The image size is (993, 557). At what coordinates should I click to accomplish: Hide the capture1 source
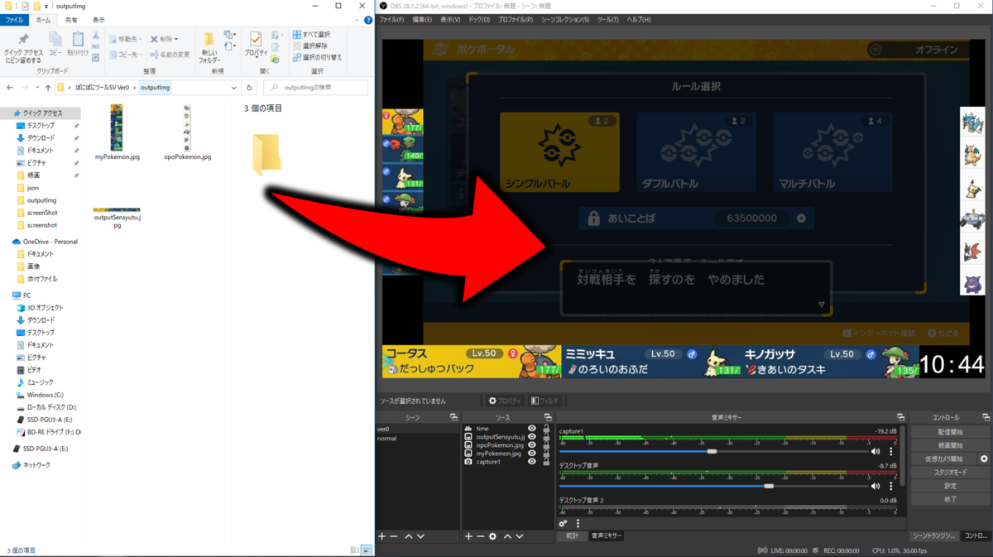coord(532,462)
